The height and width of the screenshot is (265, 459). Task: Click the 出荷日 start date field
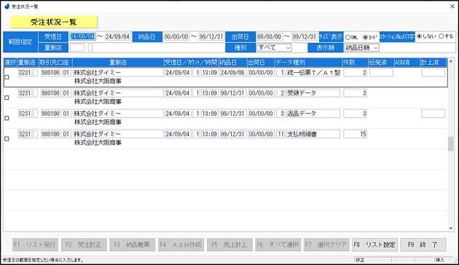270,36
